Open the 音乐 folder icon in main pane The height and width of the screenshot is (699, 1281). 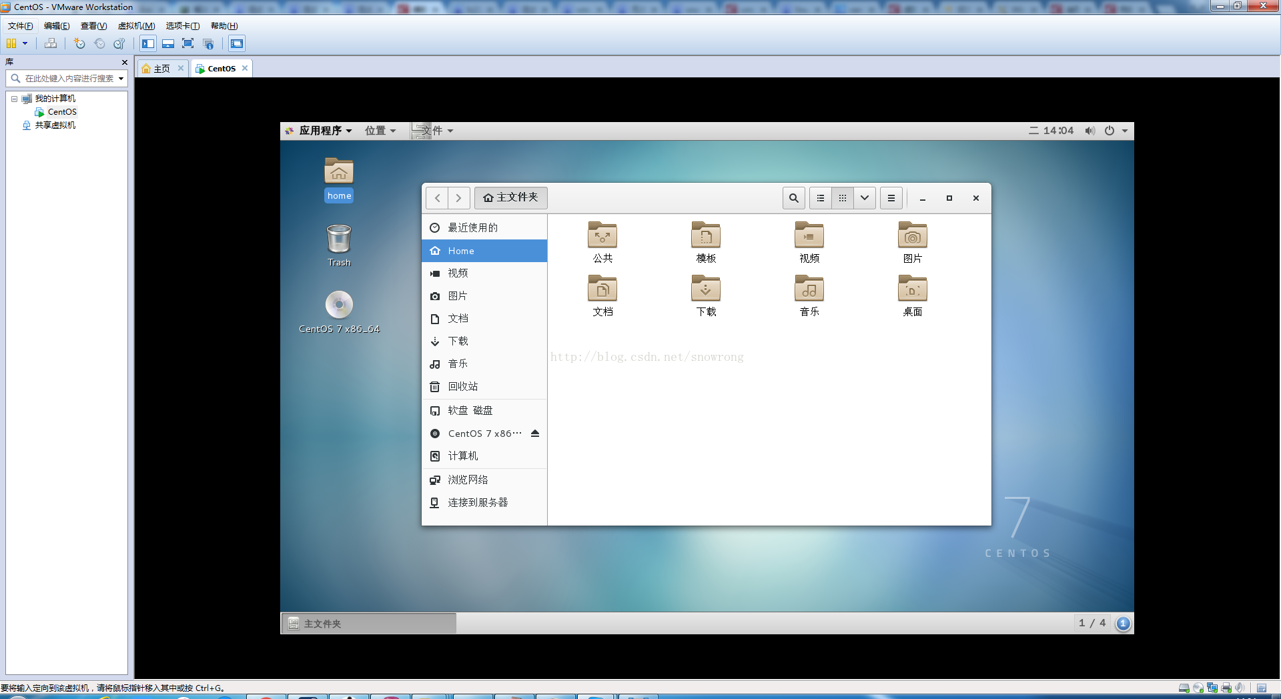pyautogui.click(x=809, y=295)
